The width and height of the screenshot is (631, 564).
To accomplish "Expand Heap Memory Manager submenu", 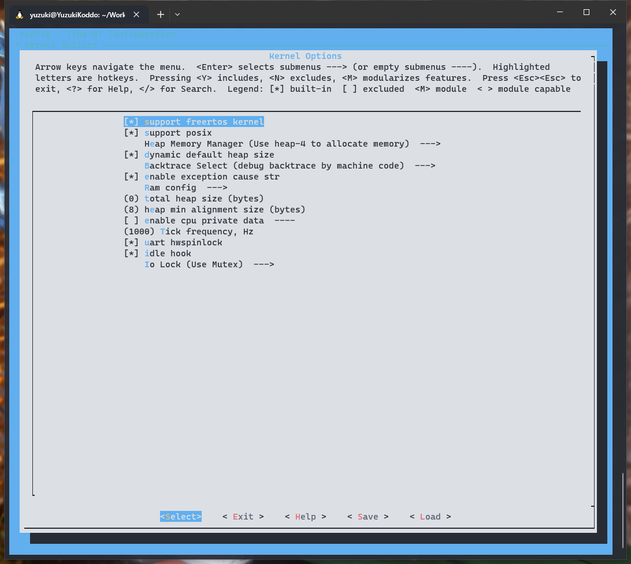I will [292, 144].
